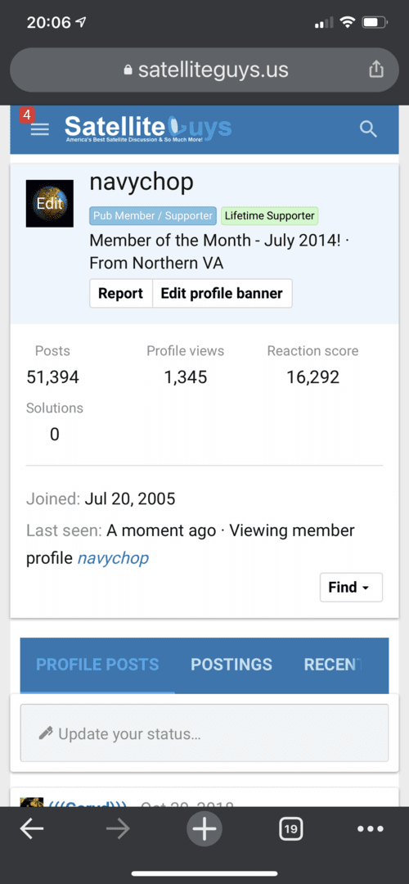The image size is (409, 884).
Task: Open a new tab with plus button
Action: point(204,828)
